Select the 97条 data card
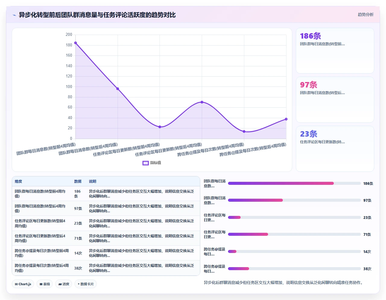 335,100
